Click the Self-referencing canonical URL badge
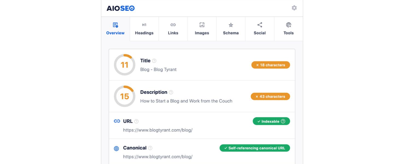 254,148
